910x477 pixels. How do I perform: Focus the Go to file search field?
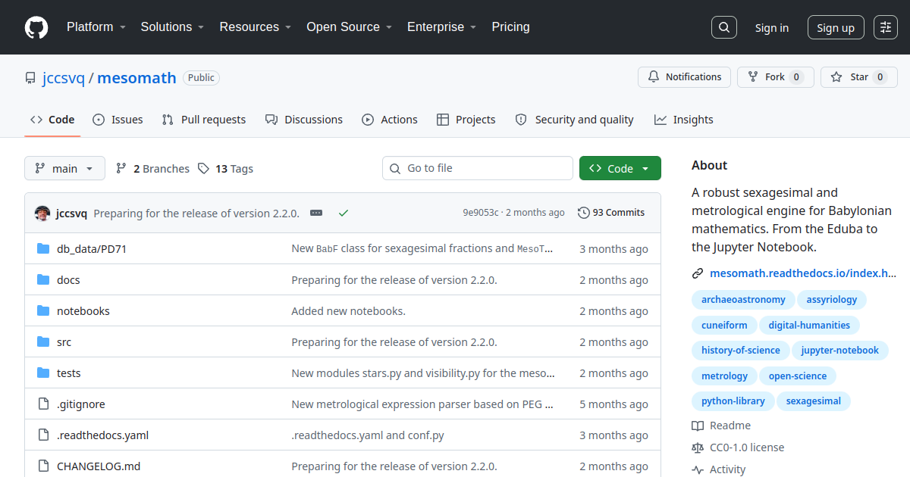(478, 168)
